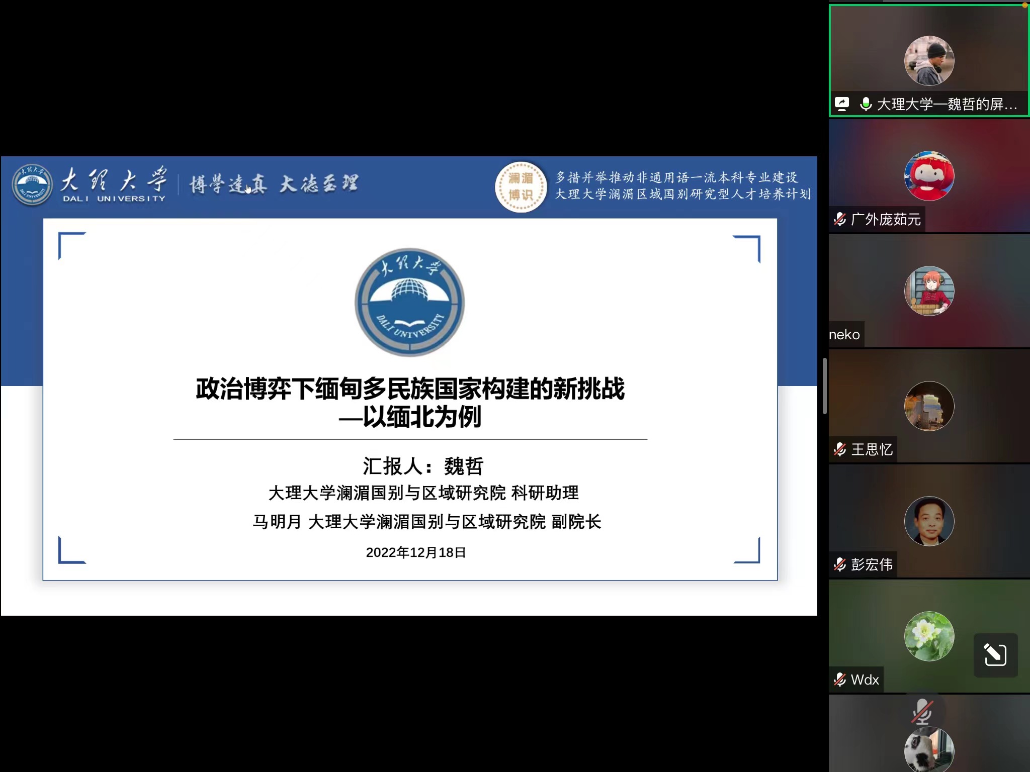Click the green microphone icon on 魏哲's tile
Image resolution: width=1030 pixels, height=772 pixels.
click(x=866, y=104)
